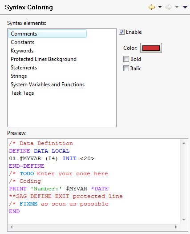Click the preview scroll right arrow
This screenshot has width=190, height=234.
(x=176, y=227)
